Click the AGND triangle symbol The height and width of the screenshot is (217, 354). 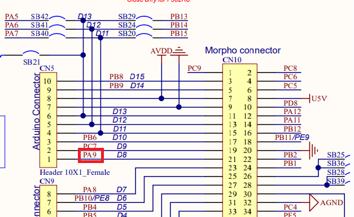(x=313, y=203)
